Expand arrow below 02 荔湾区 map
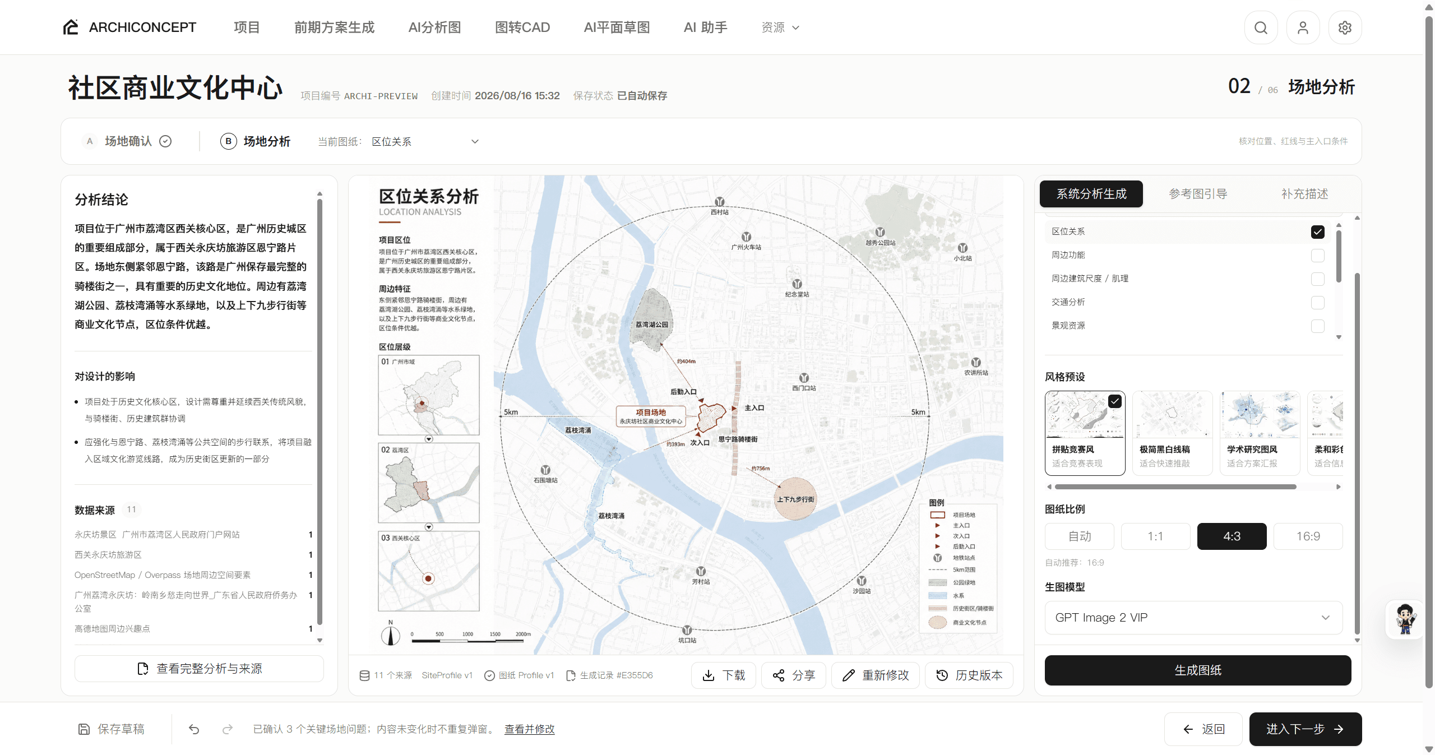 click(x=429, y=527)
